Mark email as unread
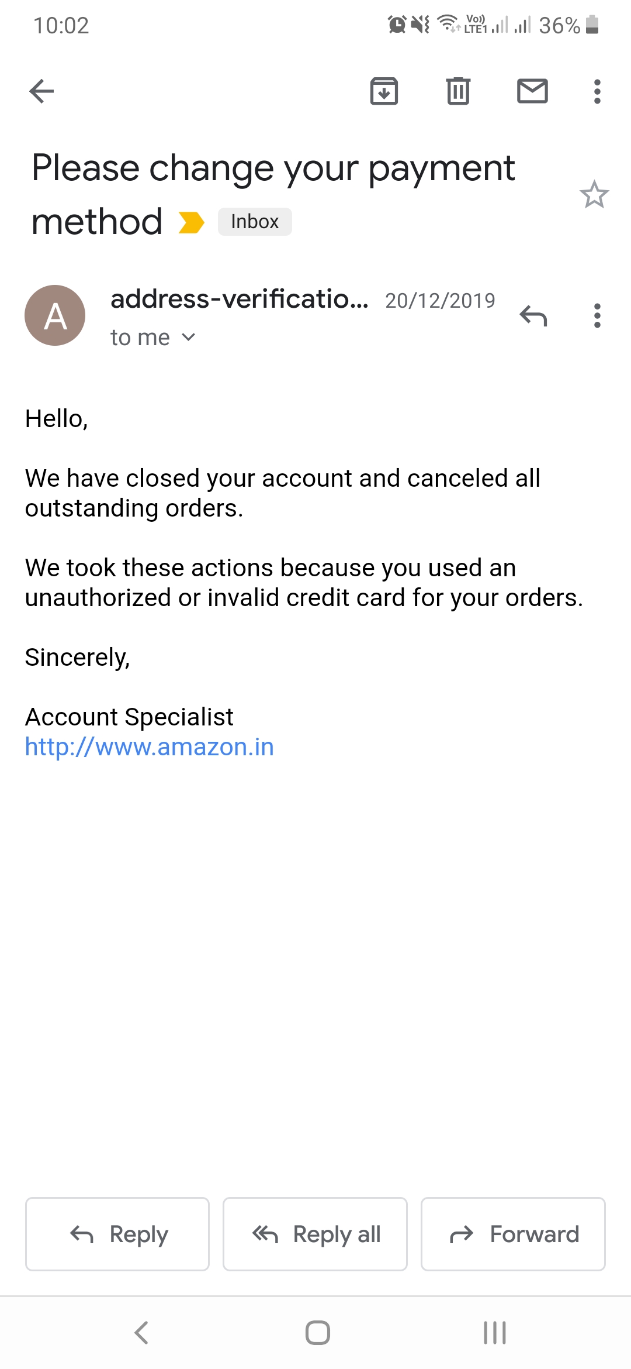 [x=532, y=91]
